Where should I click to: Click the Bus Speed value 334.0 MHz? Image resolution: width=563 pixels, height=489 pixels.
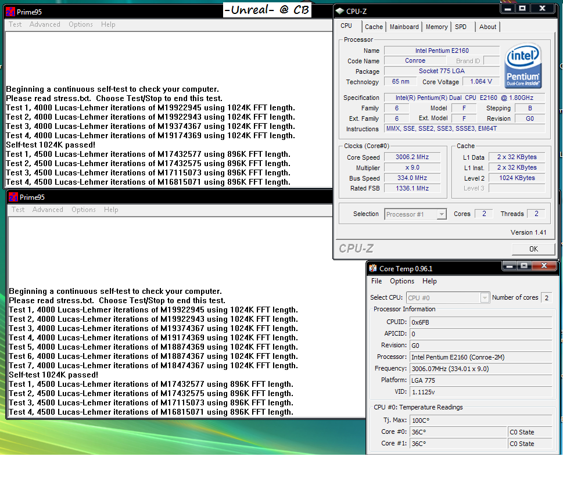click(412, 178)
